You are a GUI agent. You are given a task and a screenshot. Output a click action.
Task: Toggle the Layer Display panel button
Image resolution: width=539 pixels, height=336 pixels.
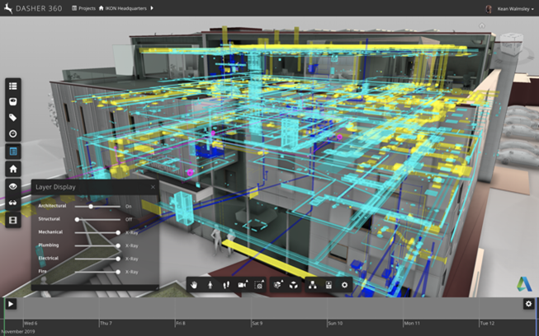click(x=13, y=152)
